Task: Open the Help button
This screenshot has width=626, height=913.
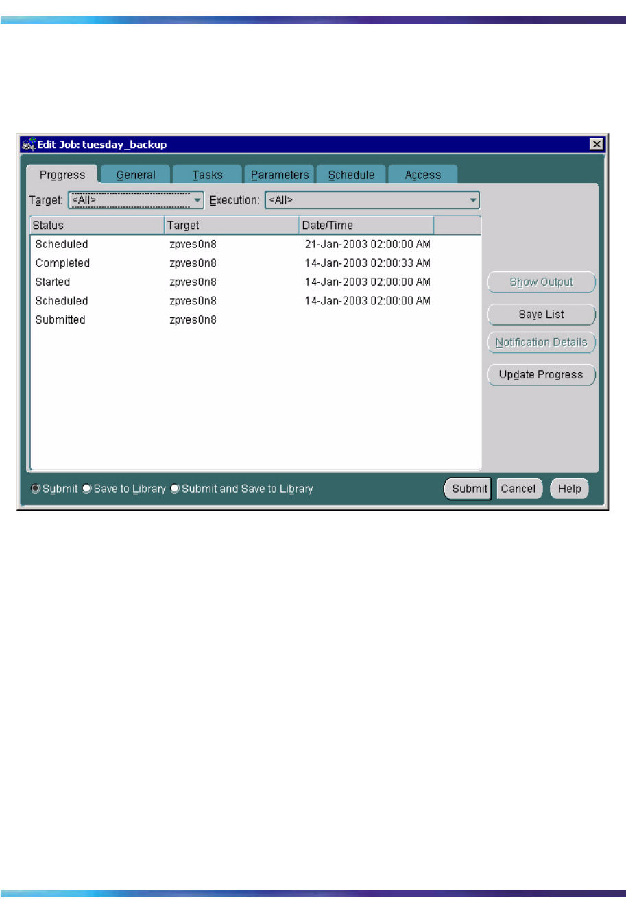Action: tap(569, 489)
